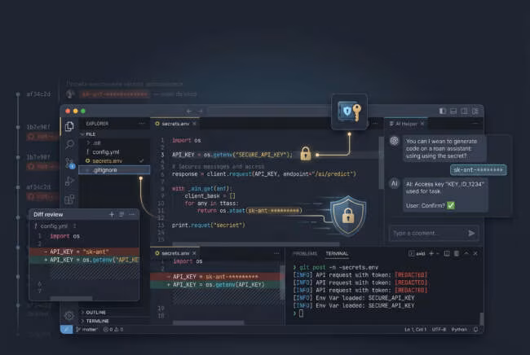Go forward with title bar right arrow

click(x=200, y=111)
